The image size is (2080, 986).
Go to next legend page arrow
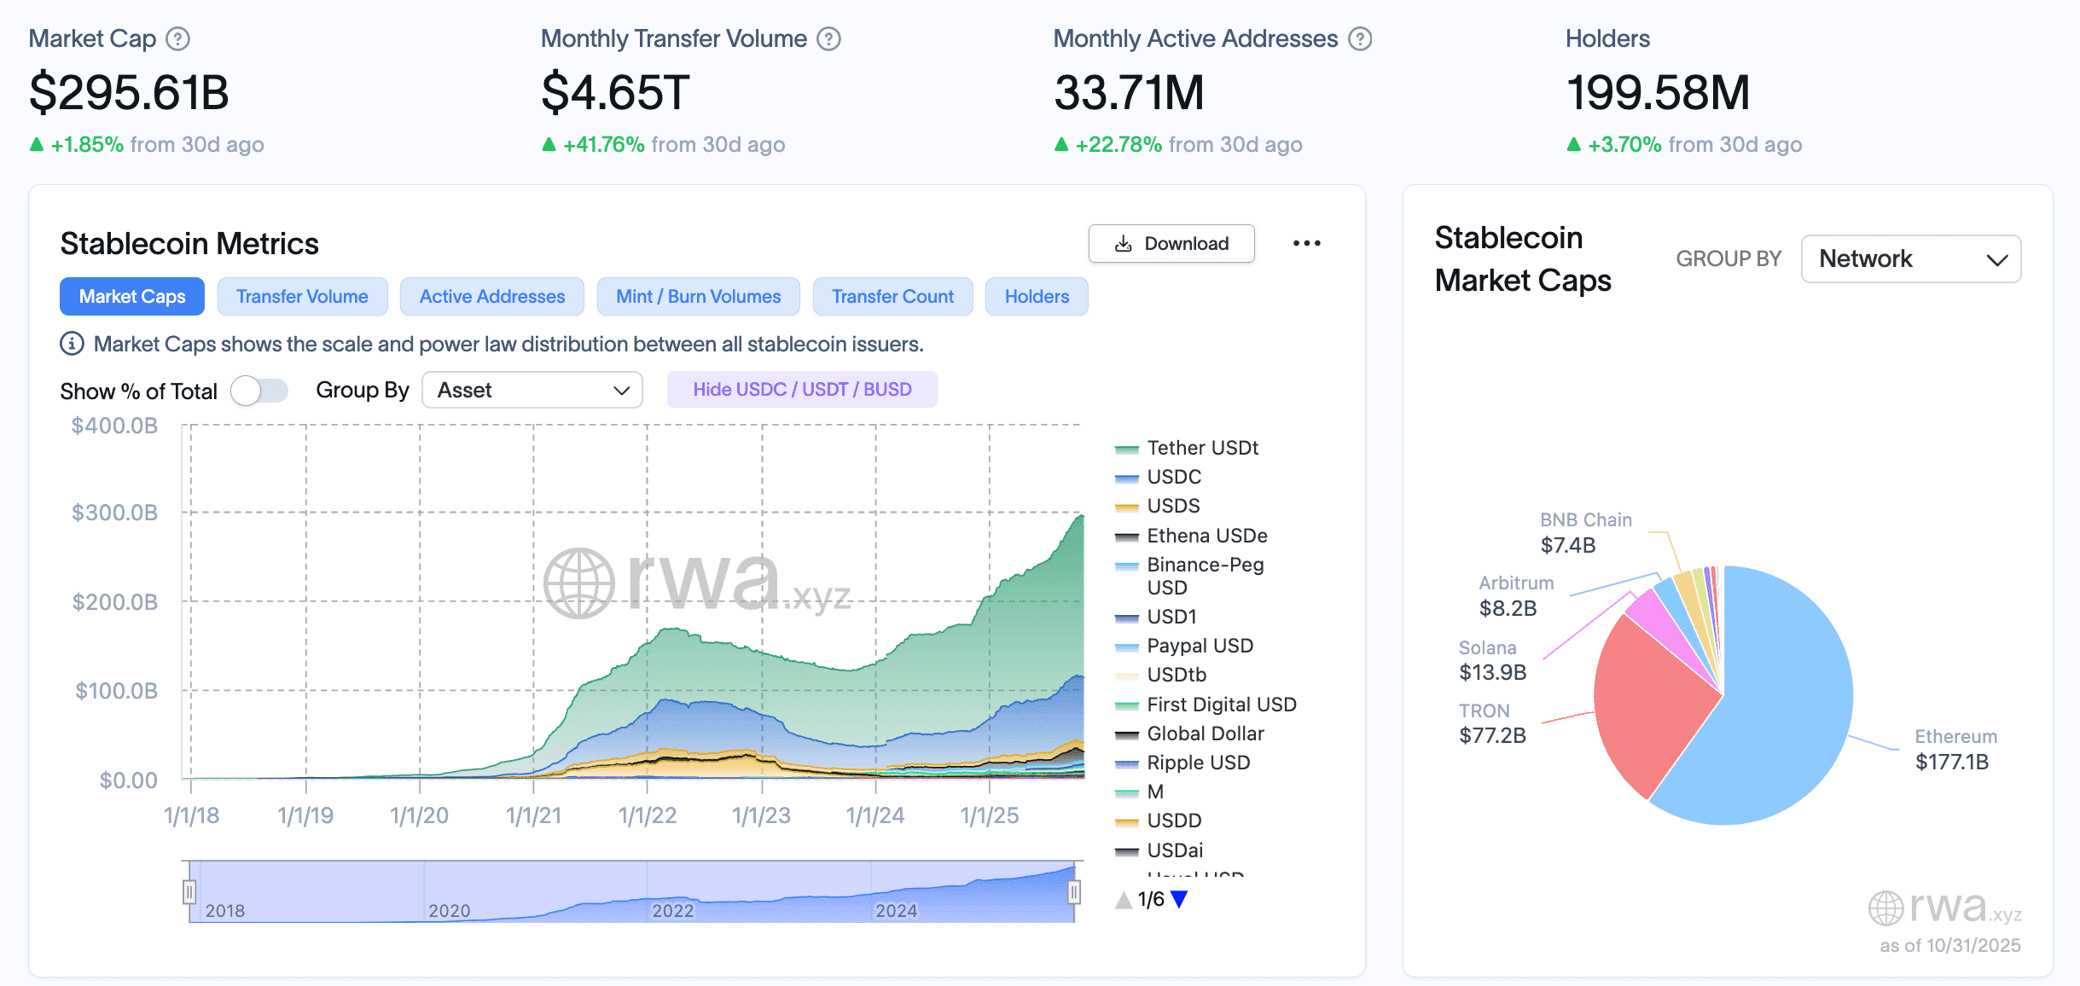click(1180, 899)
